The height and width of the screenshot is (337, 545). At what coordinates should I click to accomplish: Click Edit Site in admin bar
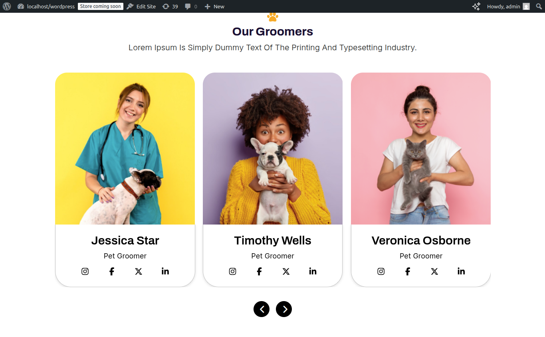click(x=141, y=6)
